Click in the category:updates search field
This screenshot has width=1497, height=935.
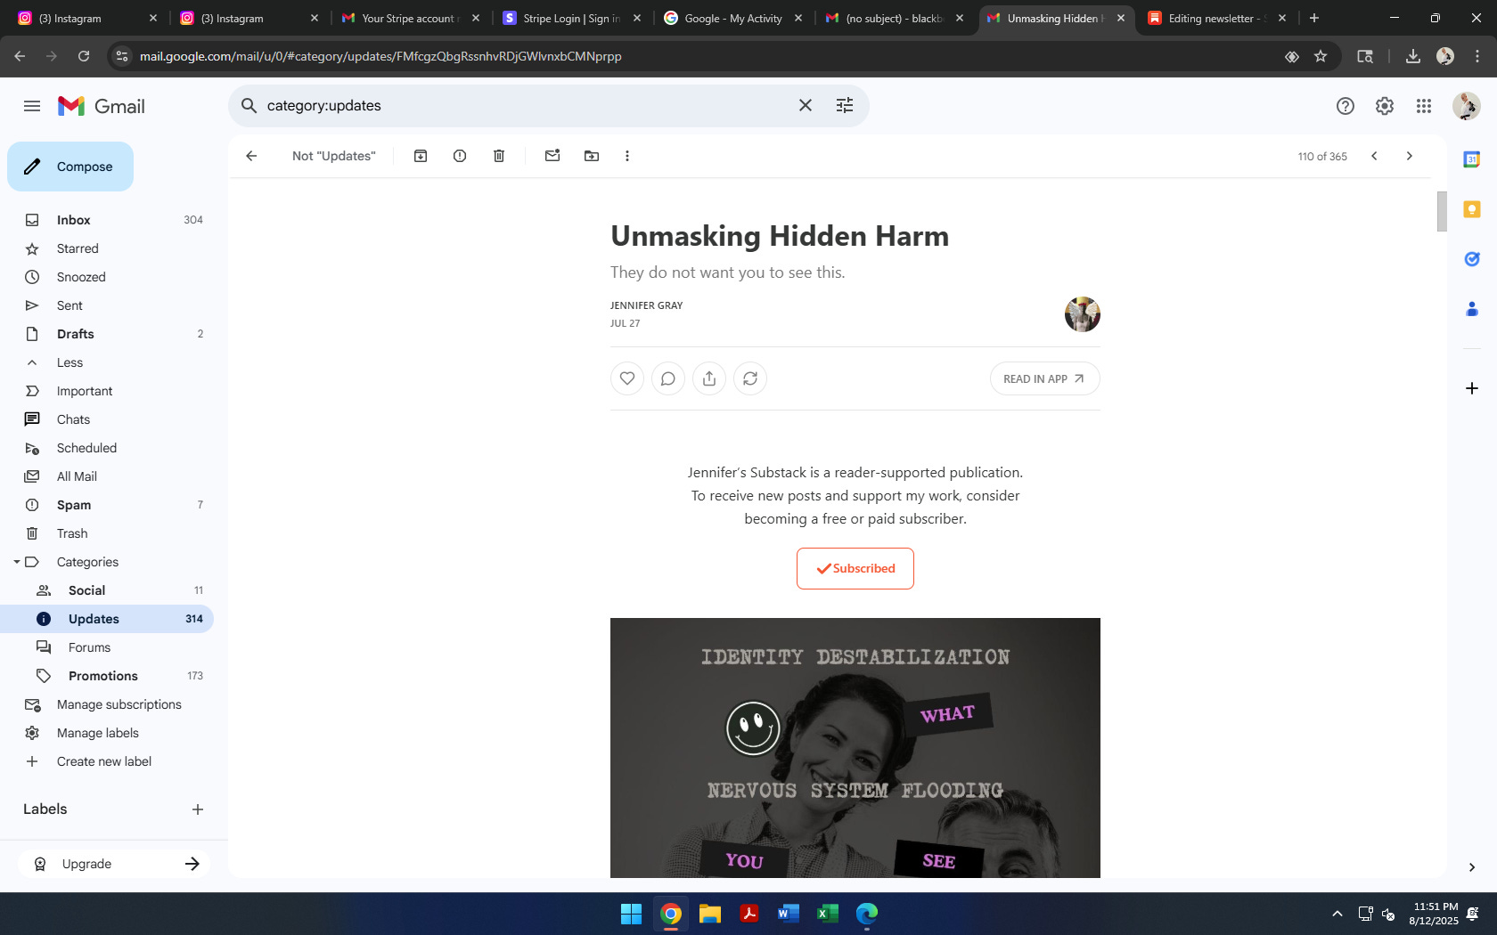[x=526, y=105]
